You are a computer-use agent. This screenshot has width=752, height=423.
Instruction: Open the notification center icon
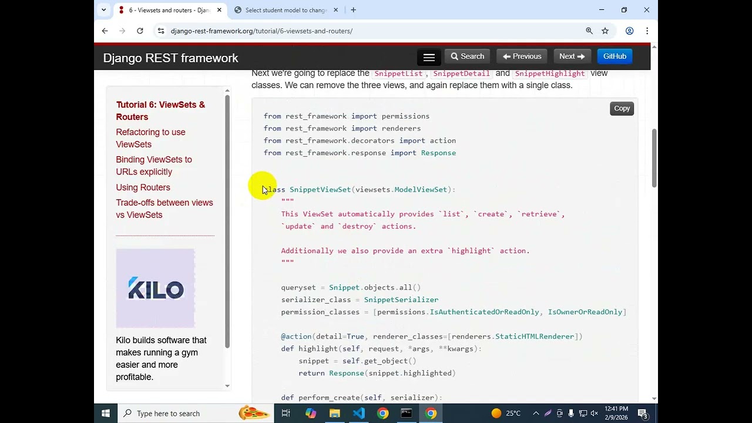coord(643,414)
